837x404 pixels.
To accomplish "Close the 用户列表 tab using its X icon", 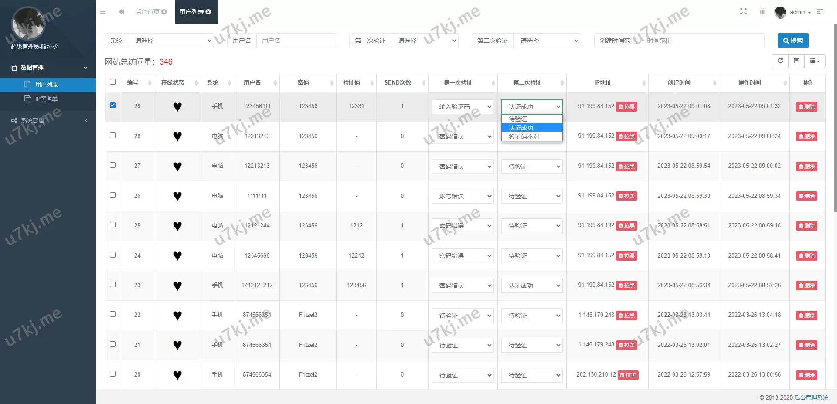I will (208, 12).
